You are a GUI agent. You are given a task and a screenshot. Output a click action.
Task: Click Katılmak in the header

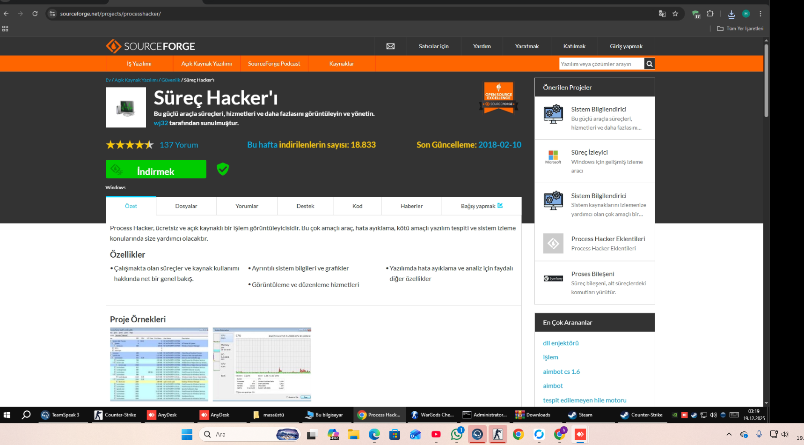click(574, 46)
